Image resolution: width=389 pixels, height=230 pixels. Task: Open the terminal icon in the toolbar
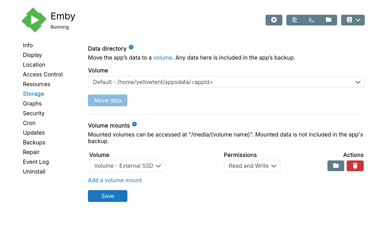312,20
